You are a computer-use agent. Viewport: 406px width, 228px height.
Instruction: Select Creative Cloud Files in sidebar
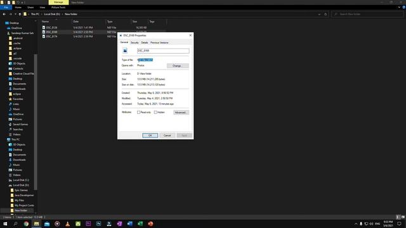click(x=23, y=73)
